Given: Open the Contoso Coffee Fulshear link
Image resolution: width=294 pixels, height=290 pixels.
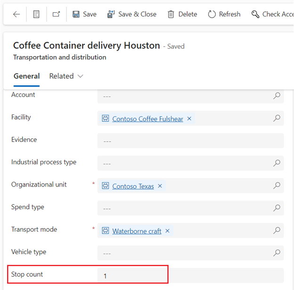Looking at the screenshot, I should tap(147, 119).
